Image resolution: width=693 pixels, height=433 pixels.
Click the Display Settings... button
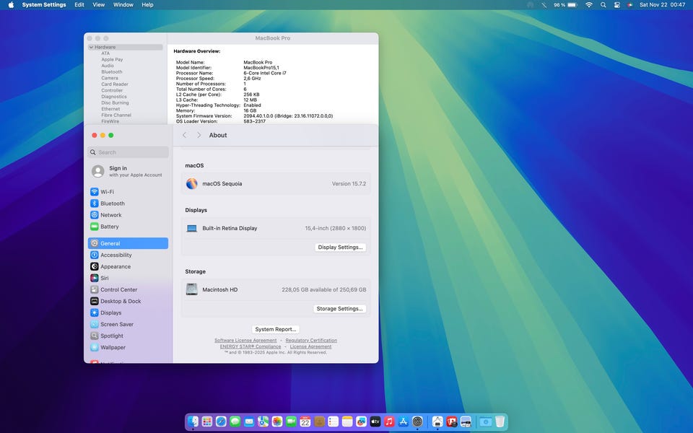tap(341, 248)
